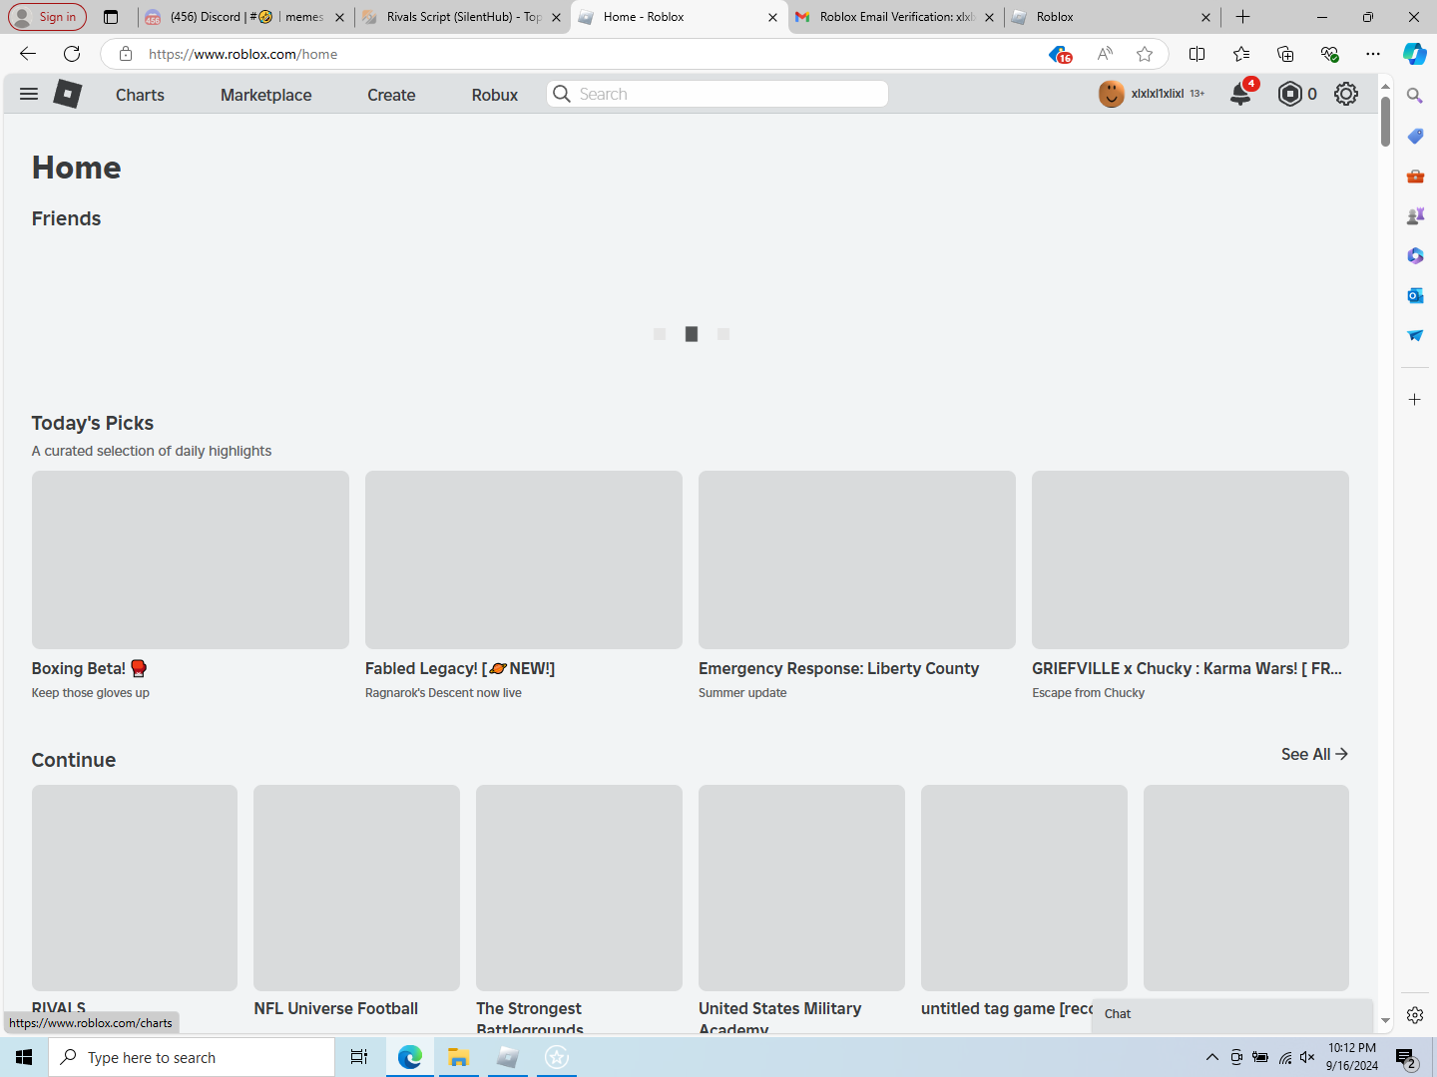This screenshot has width=1437, height=1077.
Task: Open the untitled tag game thumbnail
Action: click(1024, 888)
